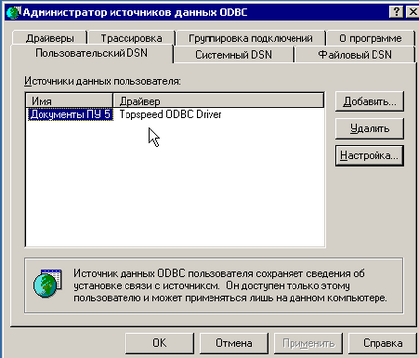Open help via the Справка button
Screen dimensions: 419x358
coord(382,343)
